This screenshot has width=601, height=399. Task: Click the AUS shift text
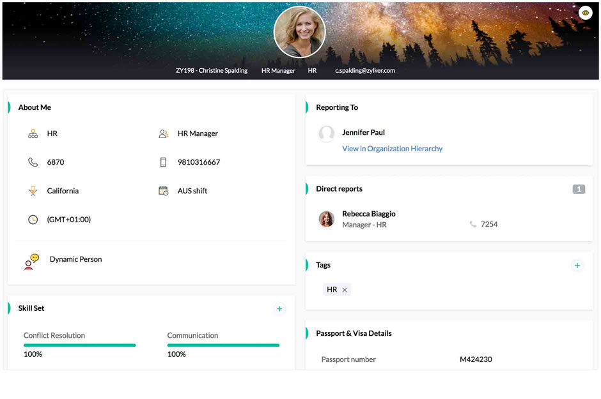(192, 191)
